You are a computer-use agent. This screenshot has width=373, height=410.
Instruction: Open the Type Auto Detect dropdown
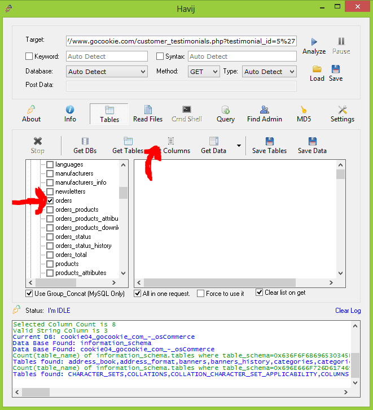[269, 72]
